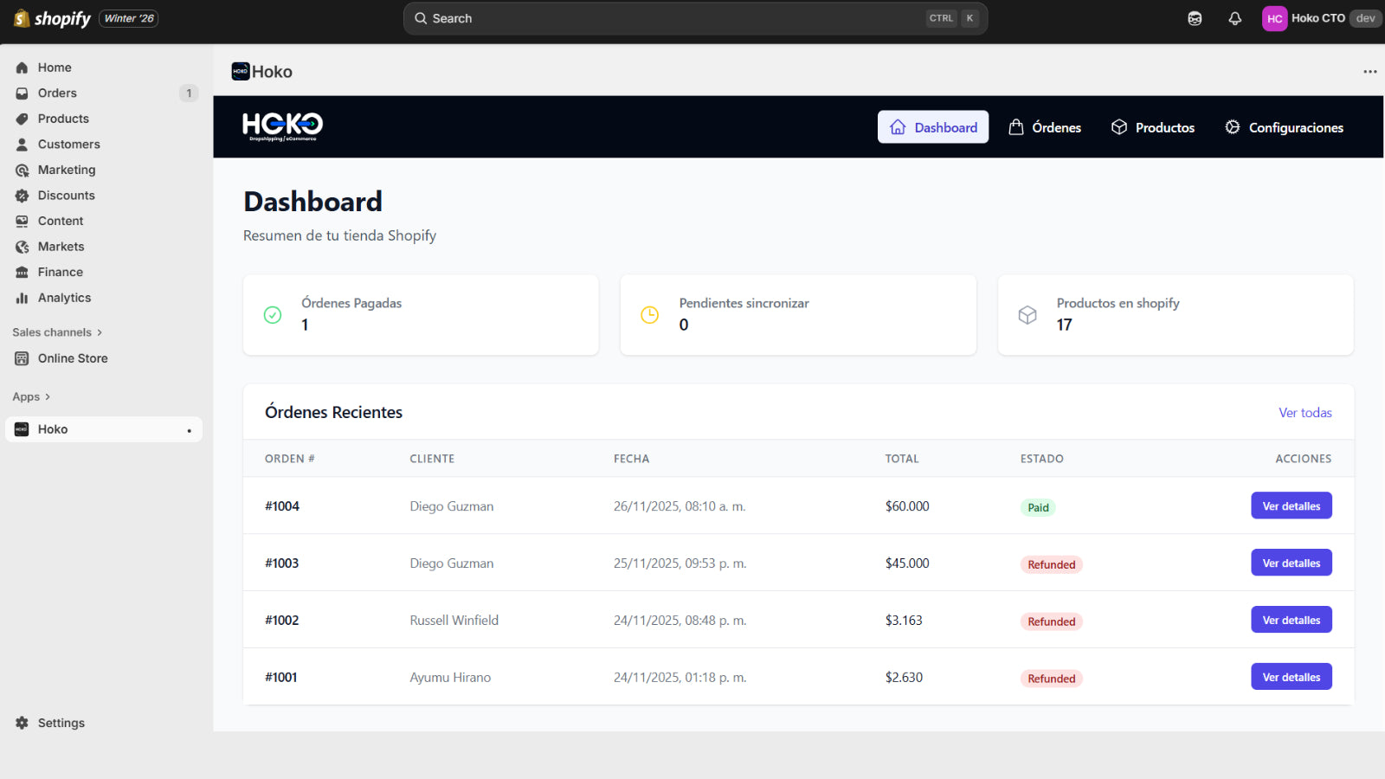Focus the Search input field
This screenshot has width=1385, height=779.
click(x=695, y=18)
